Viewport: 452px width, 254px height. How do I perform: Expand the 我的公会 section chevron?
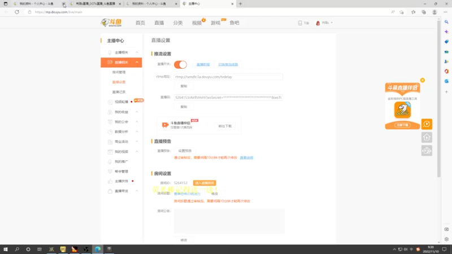coord(137,122)
